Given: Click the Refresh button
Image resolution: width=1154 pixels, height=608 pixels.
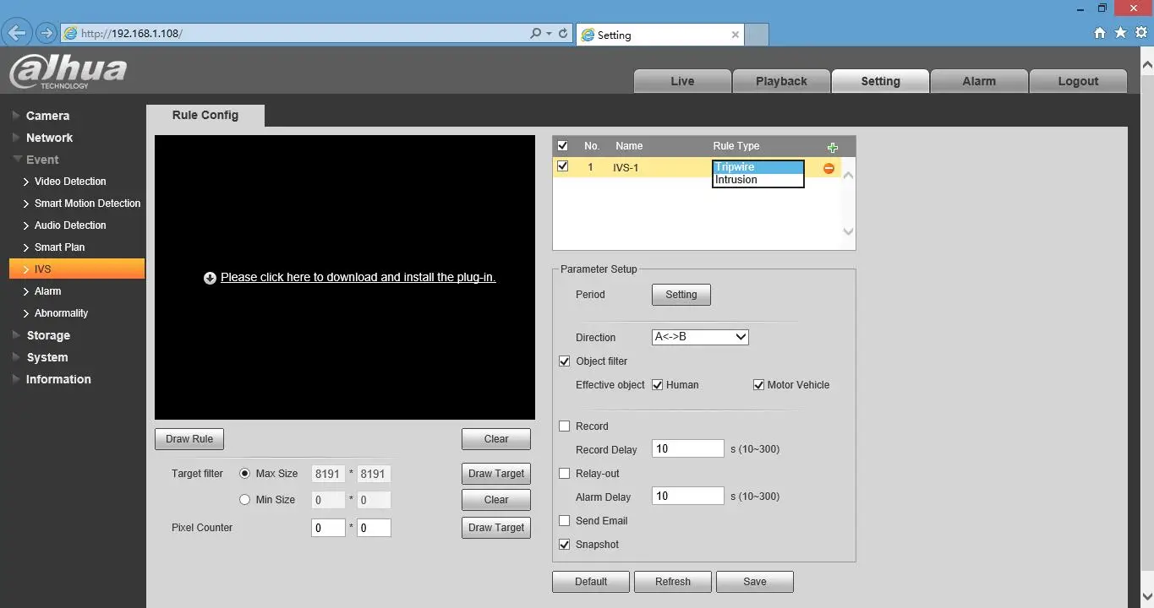Looking at the screenshot, I should pyautogui.click(x=673, y=582).
